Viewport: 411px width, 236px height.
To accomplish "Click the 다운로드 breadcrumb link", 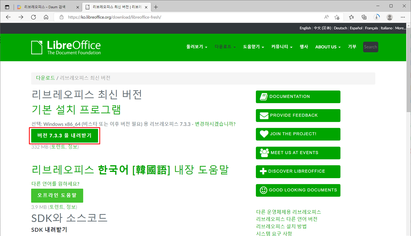I will click(46, 78).
